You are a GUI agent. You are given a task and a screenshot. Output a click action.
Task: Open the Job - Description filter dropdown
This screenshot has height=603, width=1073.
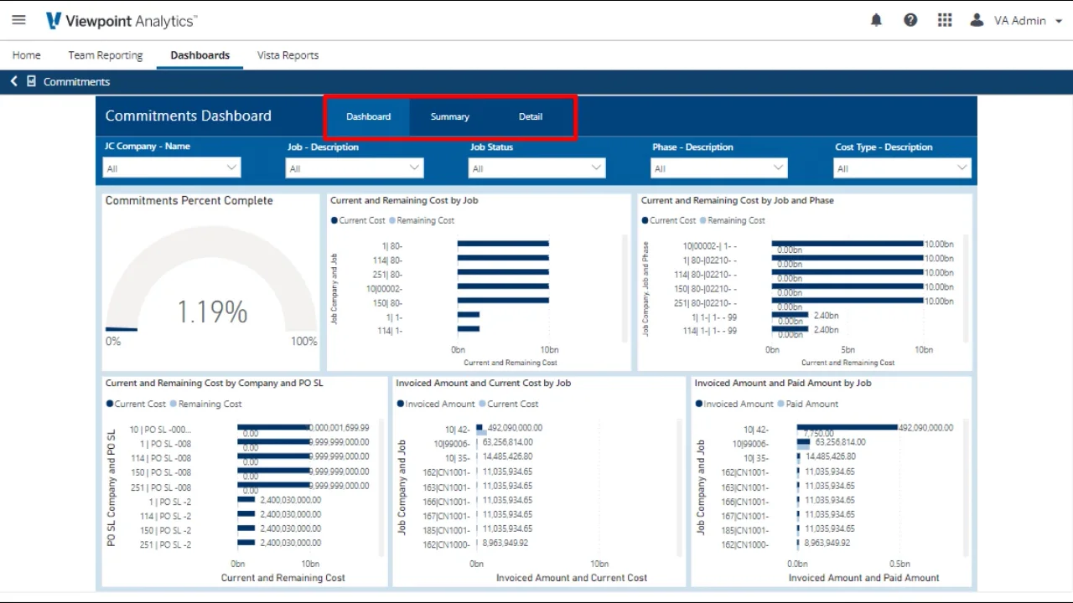tap(355, 168)
